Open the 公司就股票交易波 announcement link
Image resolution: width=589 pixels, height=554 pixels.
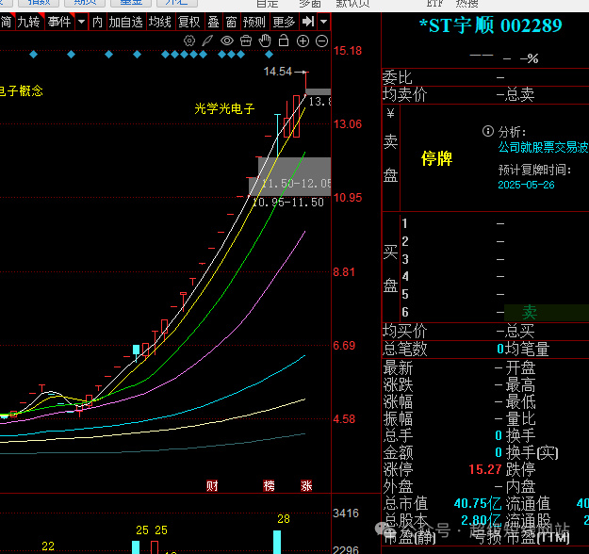(x=543, y=147)
